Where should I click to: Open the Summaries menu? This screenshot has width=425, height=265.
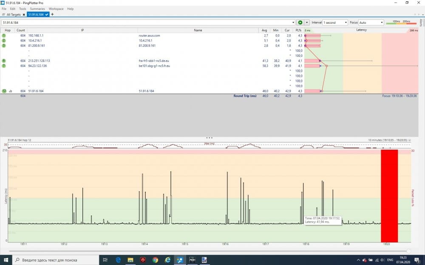coord(37,8)
